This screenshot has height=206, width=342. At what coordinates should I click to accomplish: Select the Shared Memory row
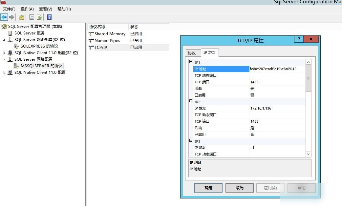pyautogui.click(x=129, y=34)
